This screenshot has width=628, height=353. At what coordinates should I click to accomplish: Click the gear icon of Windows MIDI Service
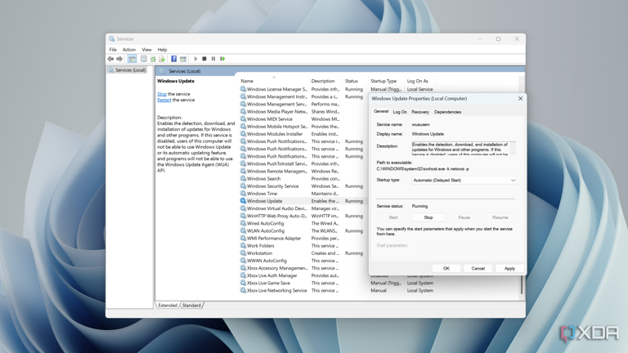click(243, 118)
